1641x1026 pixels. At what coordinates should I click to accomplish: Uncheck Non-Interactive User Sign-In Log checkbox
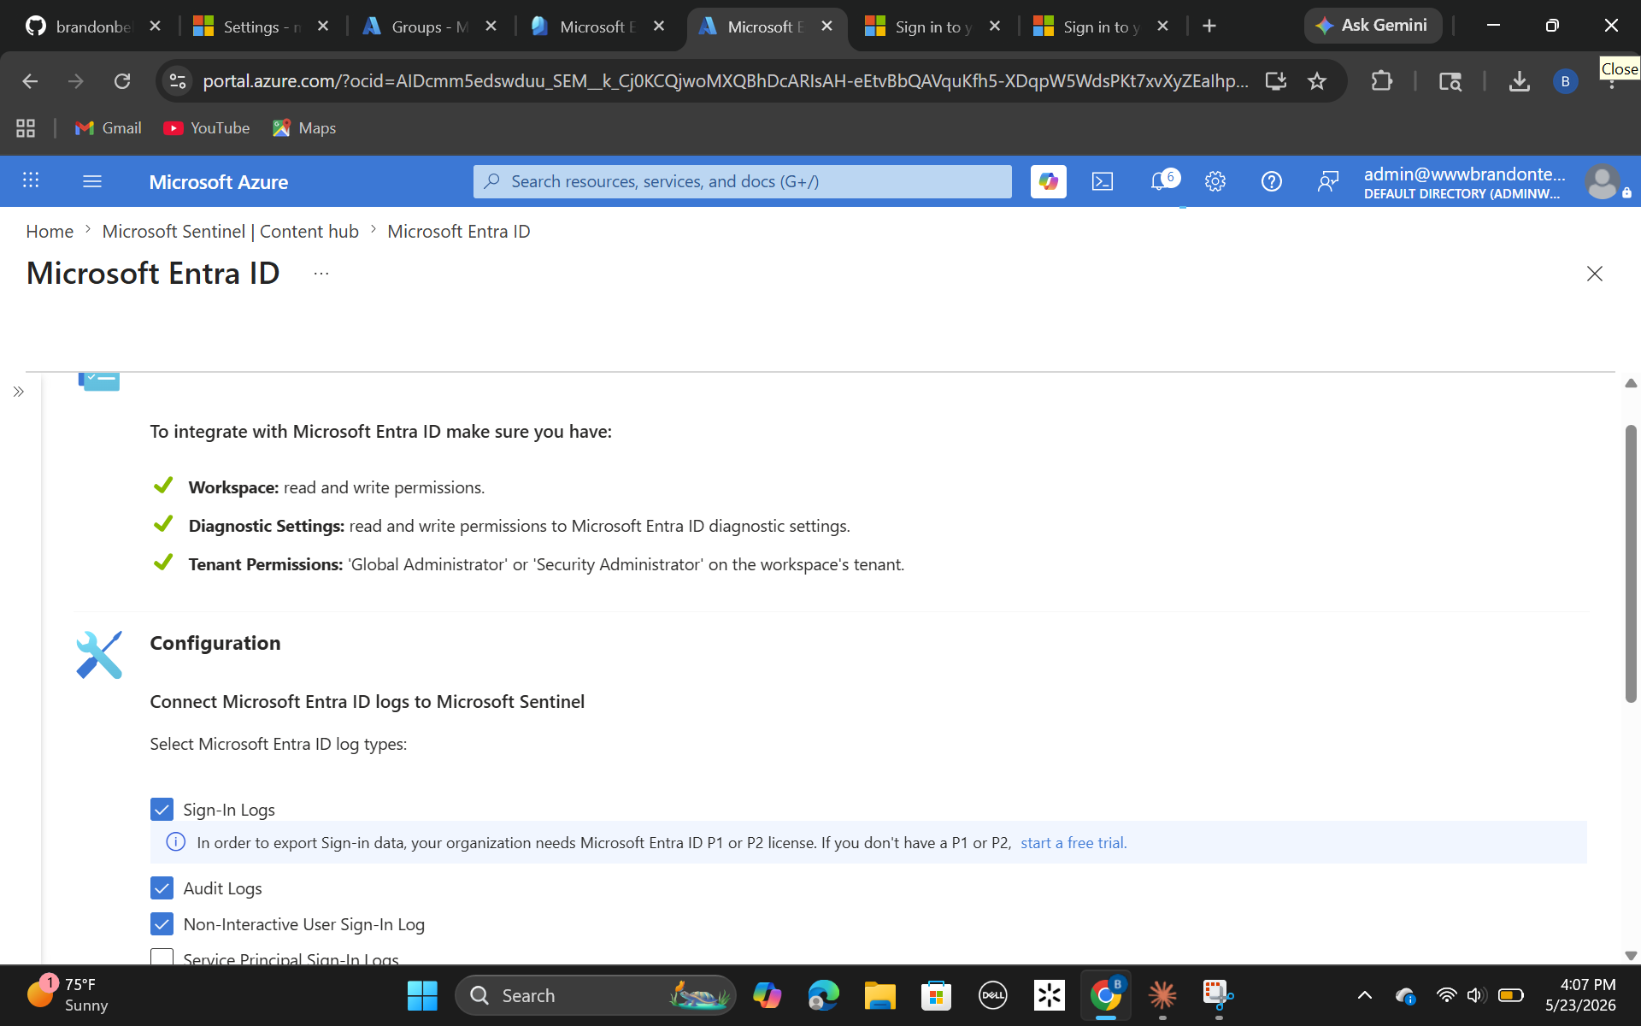point(162,924)
